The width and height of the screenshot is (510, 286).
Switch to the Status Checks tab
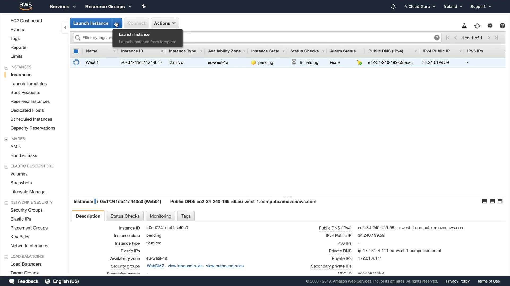(125, 216)
